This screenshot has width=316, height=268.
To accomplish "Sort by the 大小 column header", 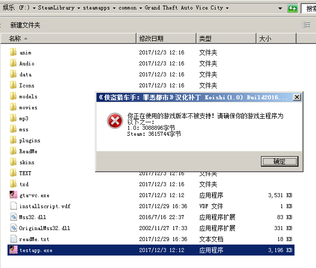I will (276, 38).
